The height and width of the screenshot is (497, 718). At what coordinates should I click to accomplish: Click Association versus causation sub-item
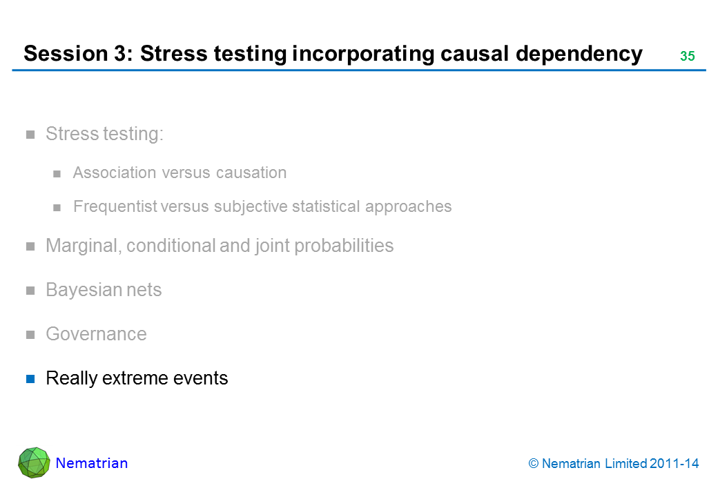pos(179,173)
